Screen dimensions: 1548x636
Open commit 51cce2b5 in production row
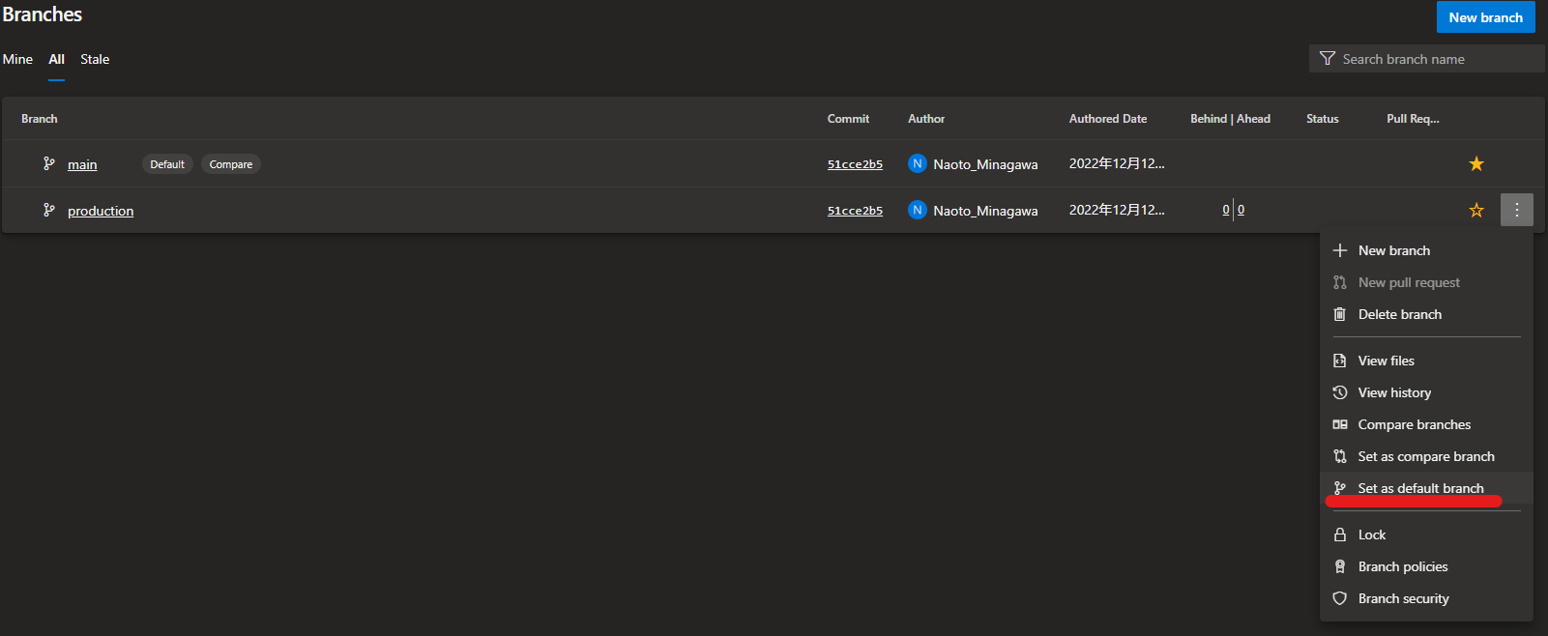tap(855, 211)
